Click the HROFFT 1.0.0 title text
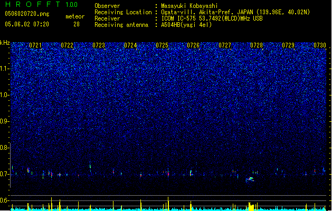Screen dimensions: 332x211 tap(42, 4)
